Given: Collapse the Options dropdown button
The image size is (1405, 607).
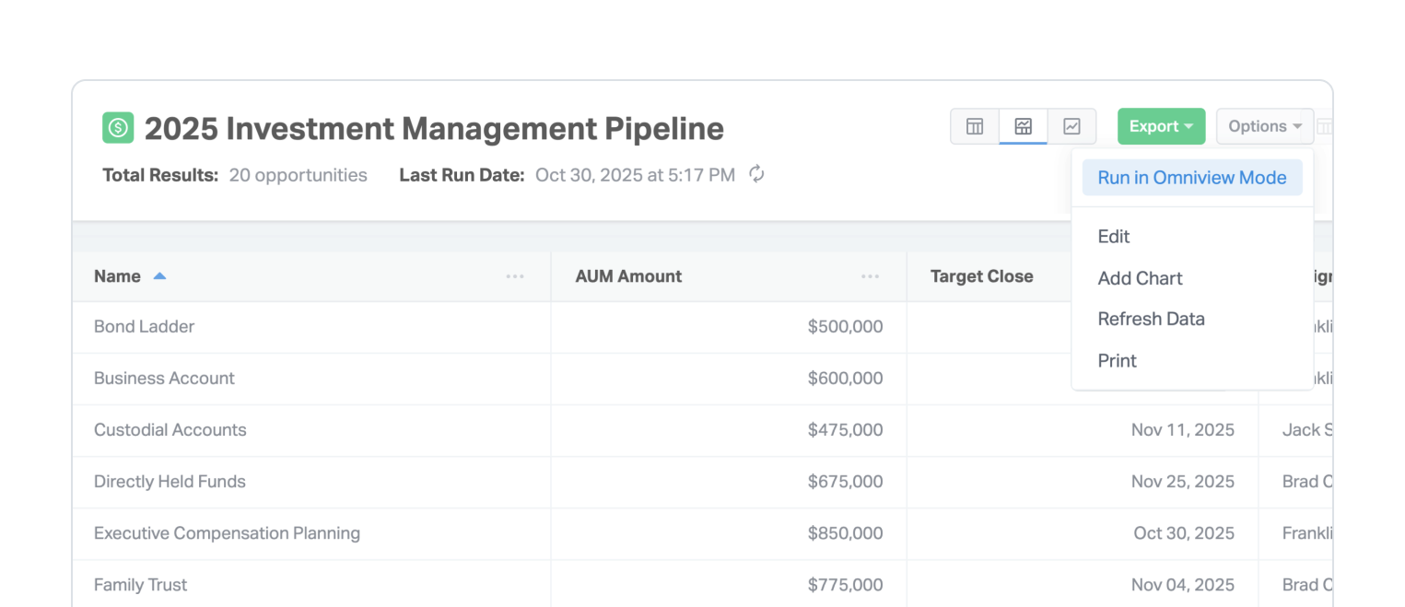Looking at the screenshot, I should [1264, 127].
